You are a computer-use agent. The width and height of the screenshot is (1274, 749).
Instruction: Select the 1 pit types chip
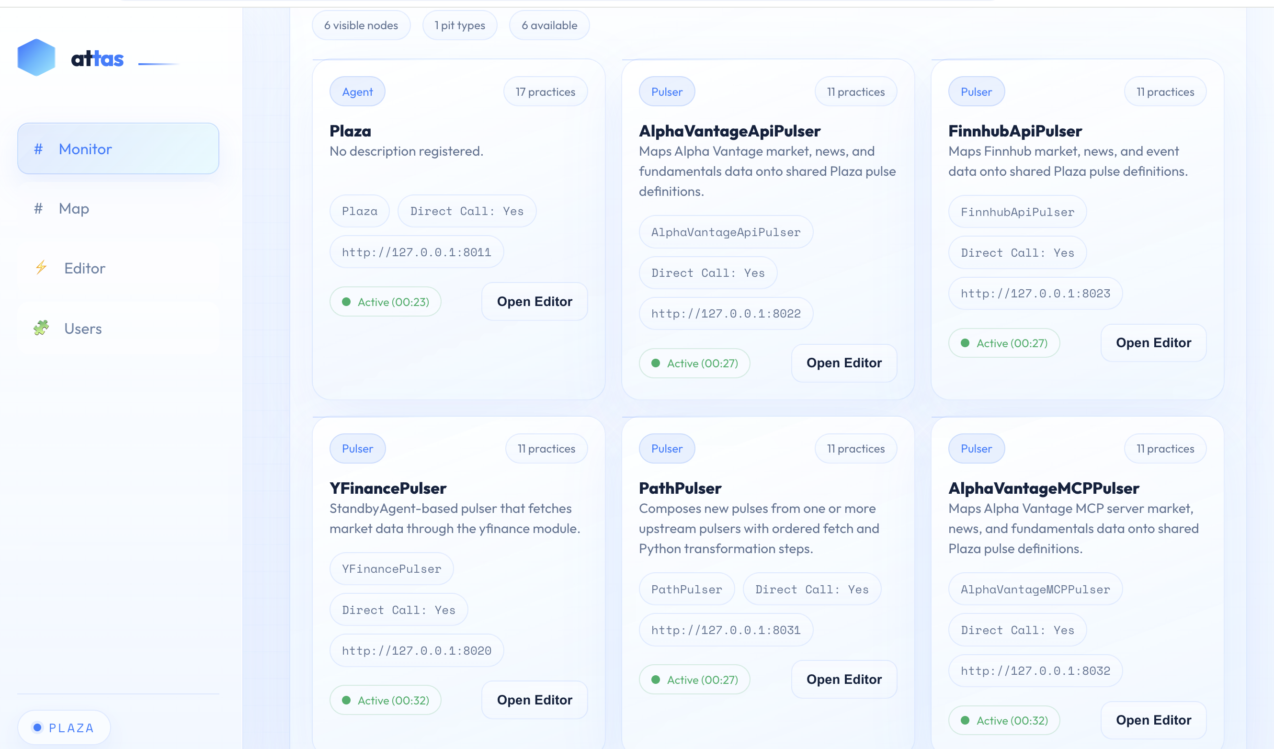click(460, 25)
